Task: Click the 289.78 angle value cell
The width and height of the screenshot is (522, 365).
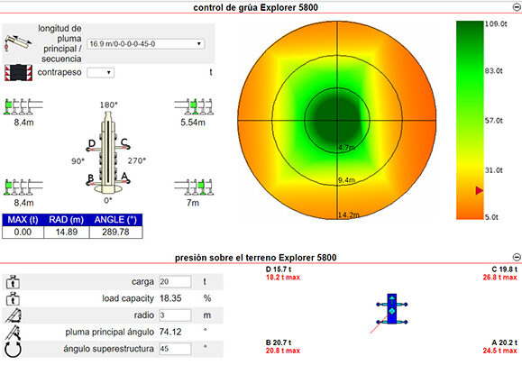Action: point(116,232)
